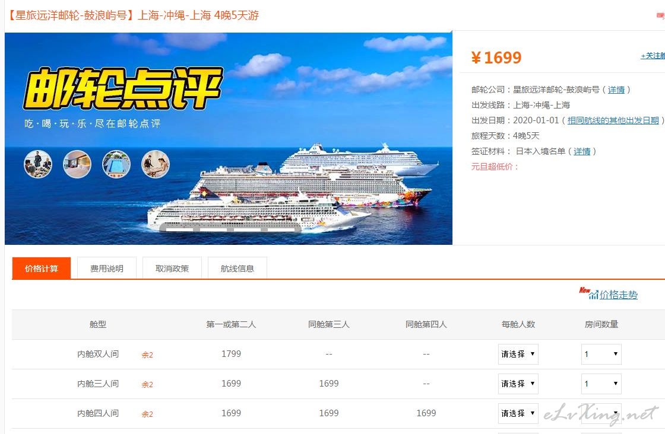Expand 房间数量 selector for 内舱三人间
Screen dimensions: 665x434
coord(601,384)
